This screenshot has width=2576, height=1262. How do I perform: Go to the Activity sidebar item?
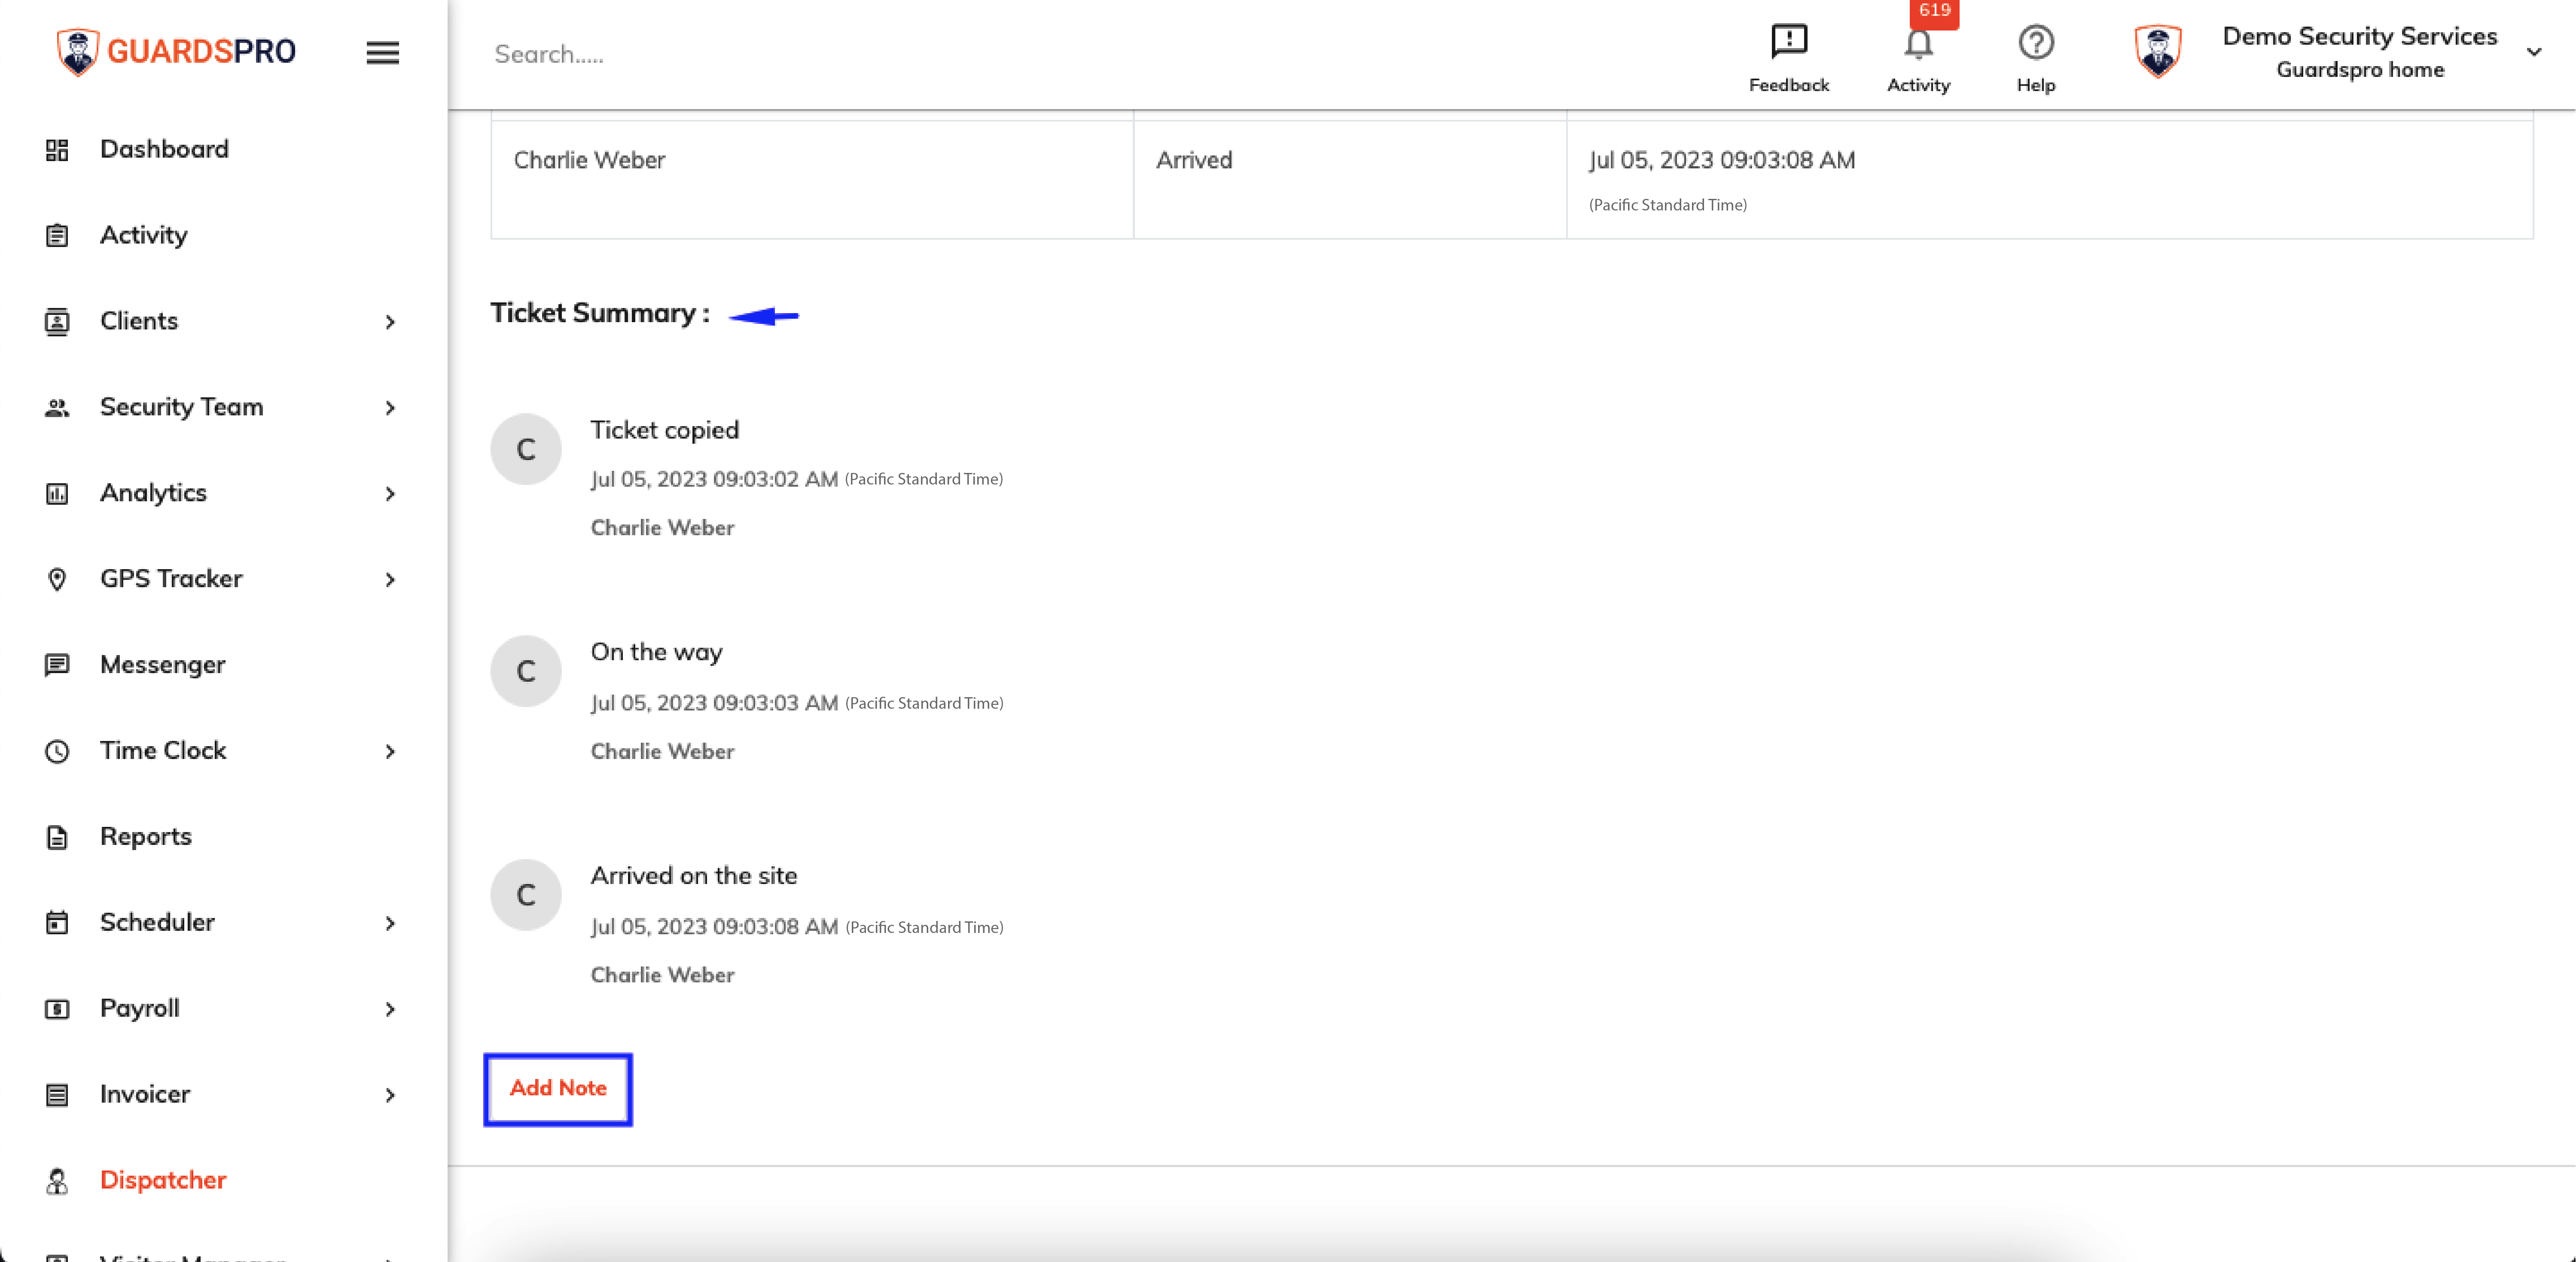tap(144, 235)
